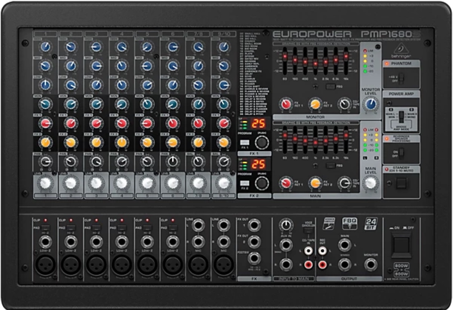The width and height of the screenshot is (453, 310).
Task: Click the white MAIN LEVEL knob
Action: pos(370,183)
